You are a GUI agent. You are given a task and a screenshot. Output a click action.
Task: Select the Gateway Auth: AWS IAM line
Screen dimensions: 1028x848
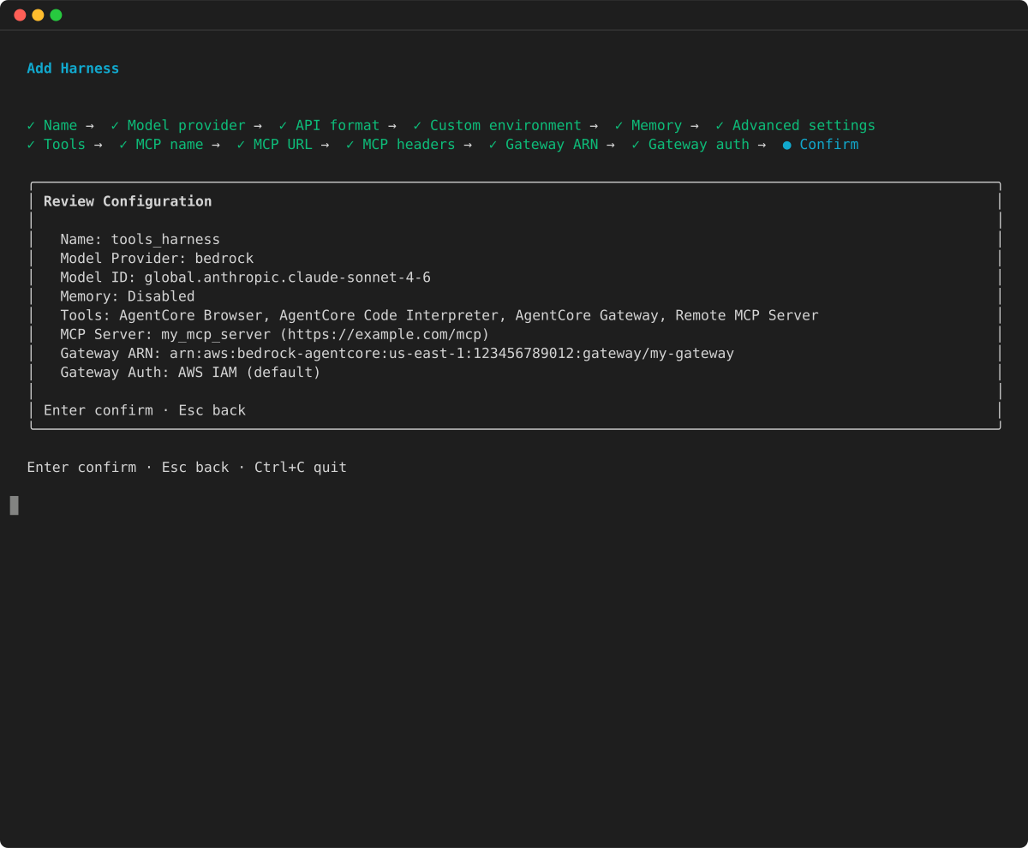click(190, 373)
